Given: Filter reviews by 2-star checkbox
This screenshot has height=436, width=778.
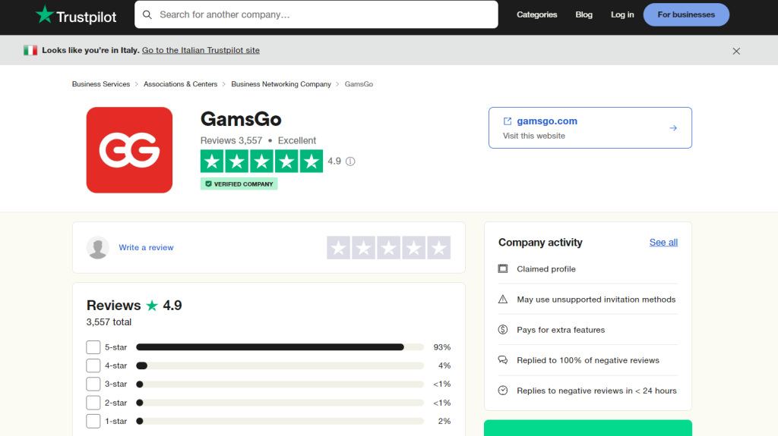Looking at the screenshot, I should pyautogui.click(x=93, y=403).
